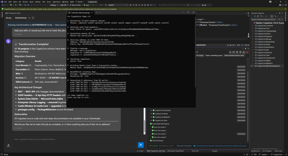Expand CryptoCoin.Contracts step in job plan
Viewport: 288px width, 156px height.
coord(151,110)
